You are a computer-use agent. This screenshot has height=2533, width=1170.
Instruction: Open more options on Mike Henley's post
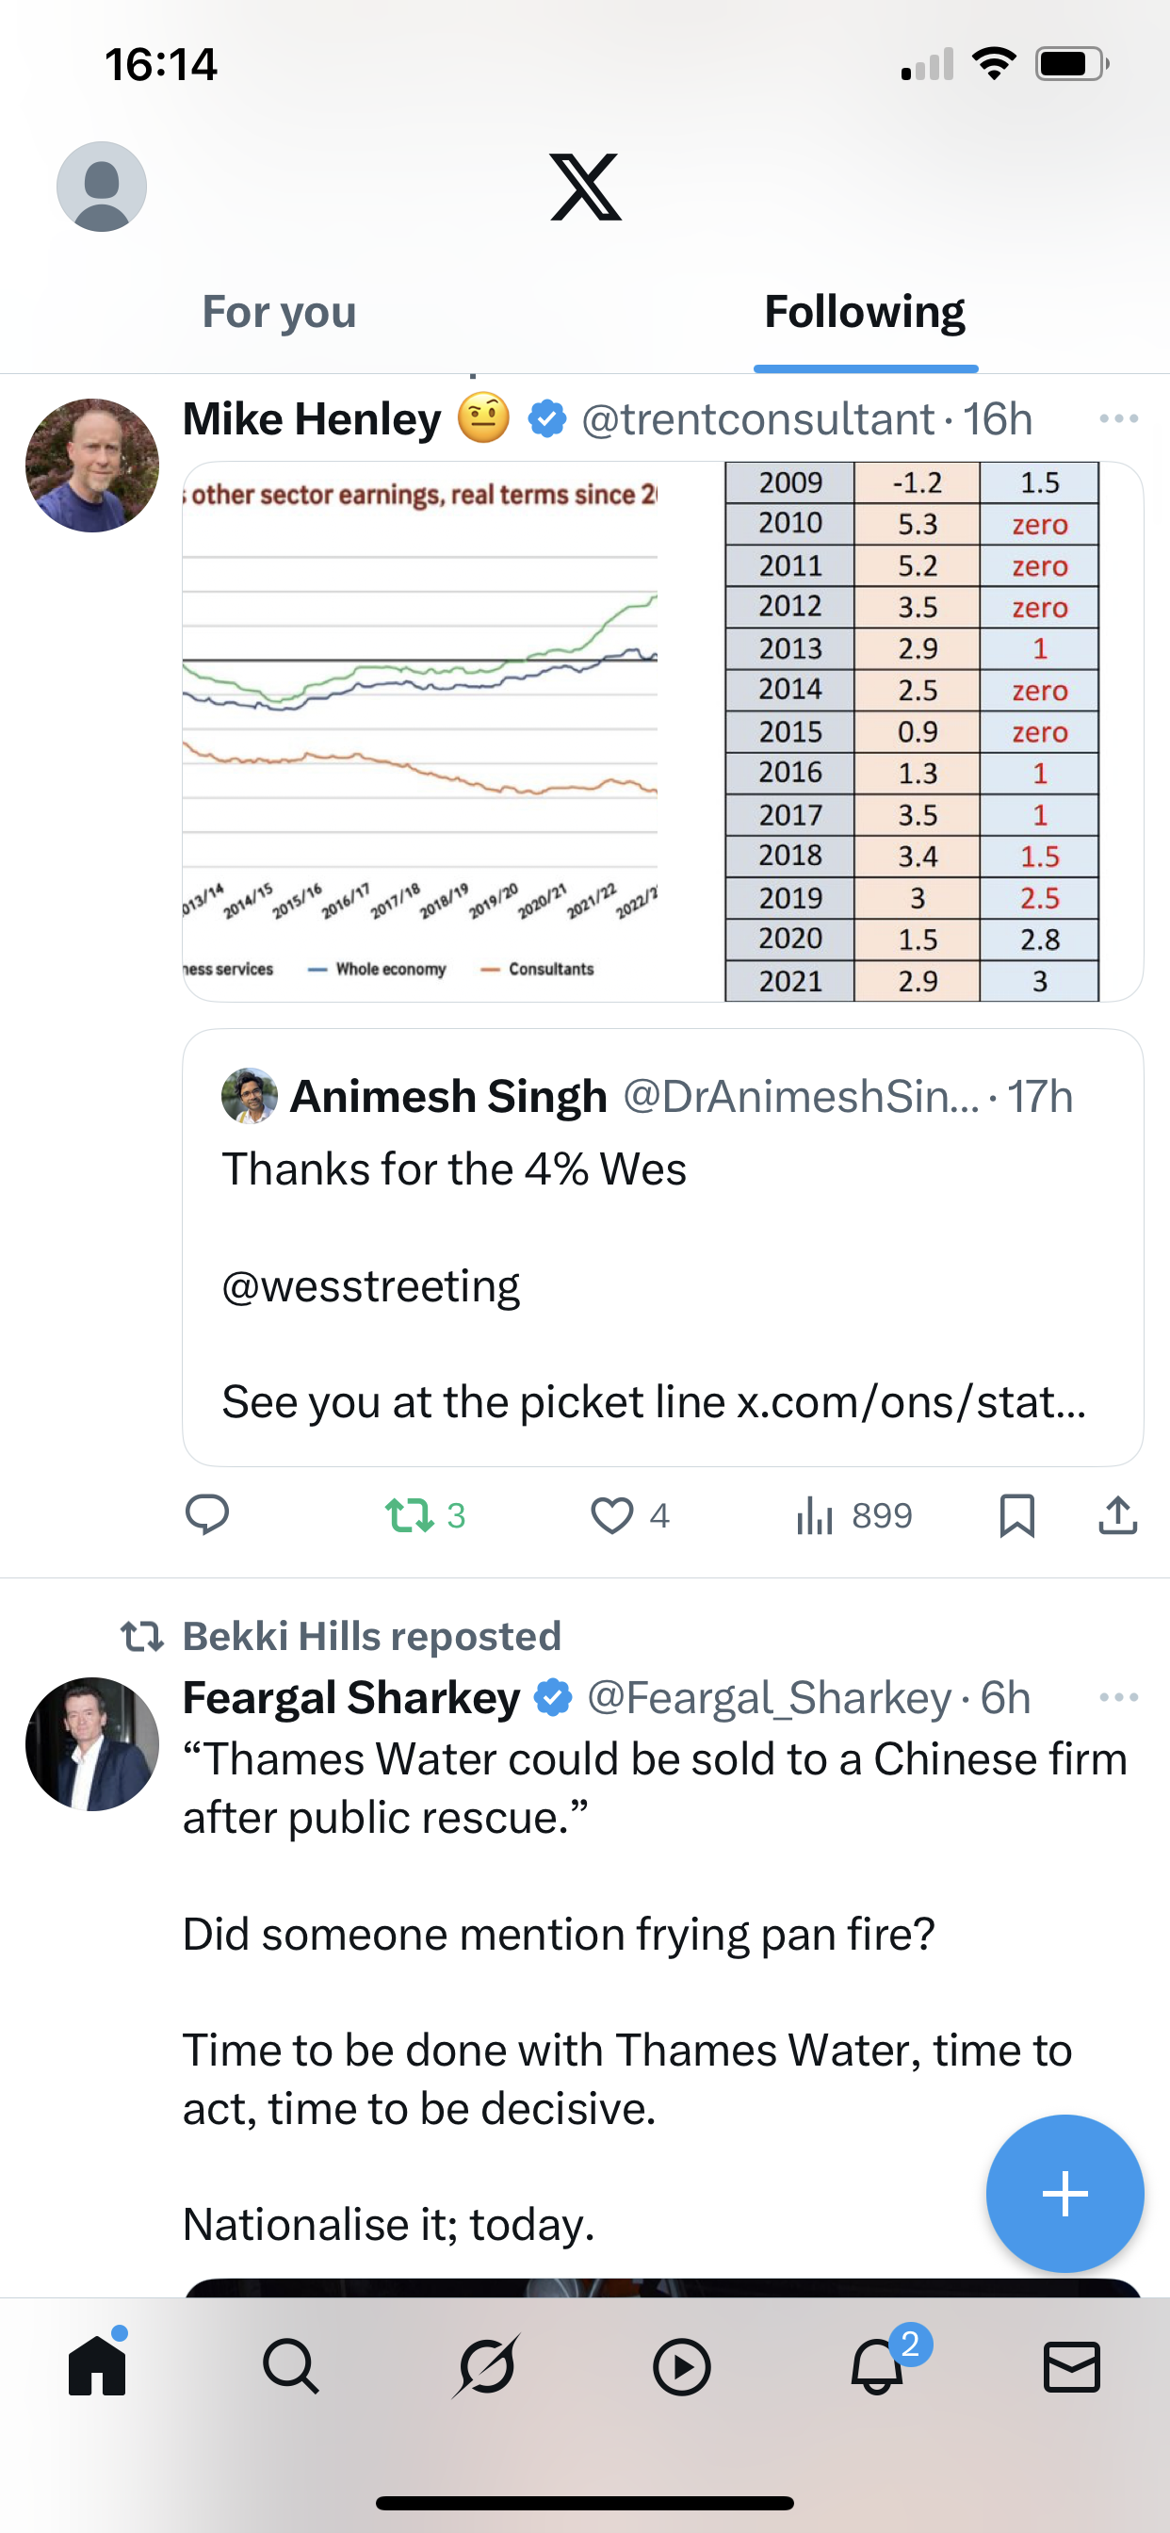point(1118,419)
